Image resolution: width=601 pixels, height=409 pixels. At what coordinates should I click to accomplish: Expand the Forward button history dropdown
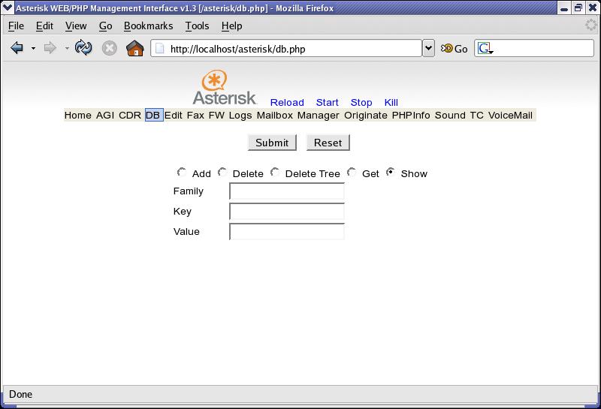coord(67,49)
